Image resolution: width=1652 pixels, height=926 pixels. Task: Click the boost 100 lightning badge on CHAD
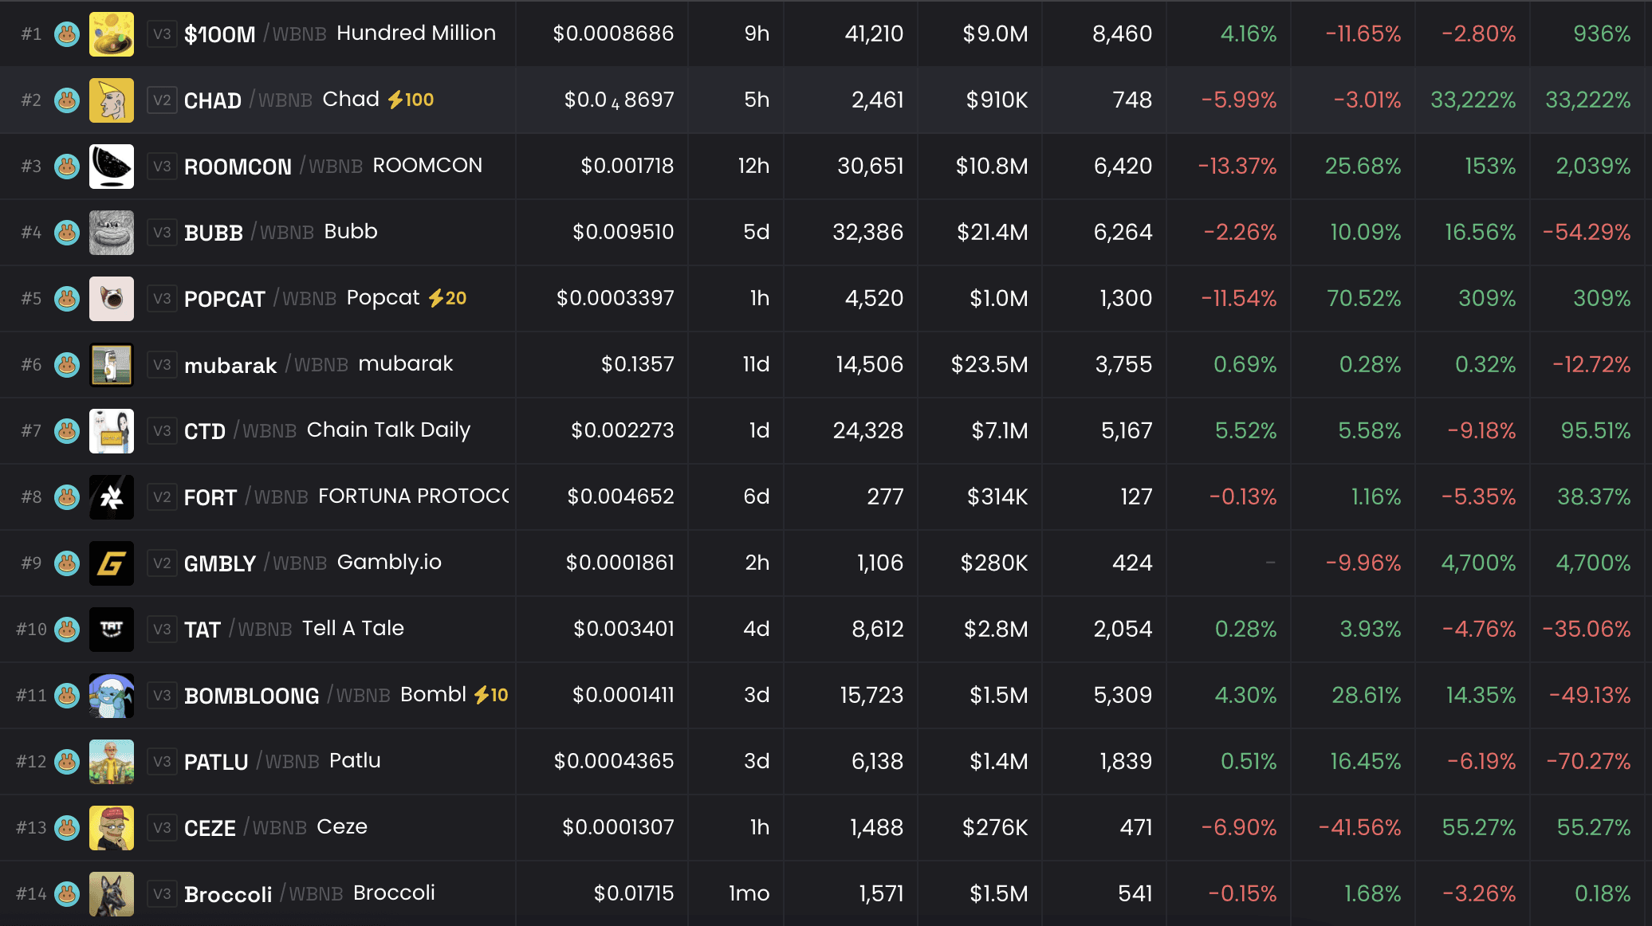[x=411, y=100]
